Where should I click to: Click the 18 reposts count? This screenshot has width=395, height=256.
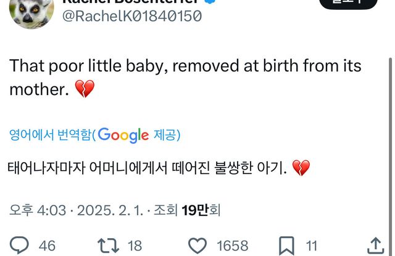pyautogui.click(x=135, y=246)
